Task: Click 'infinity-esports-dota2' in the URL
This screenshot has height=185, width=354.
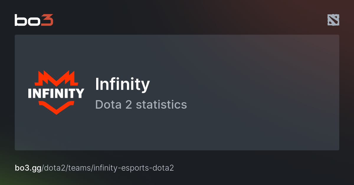Action: (134, 168)
